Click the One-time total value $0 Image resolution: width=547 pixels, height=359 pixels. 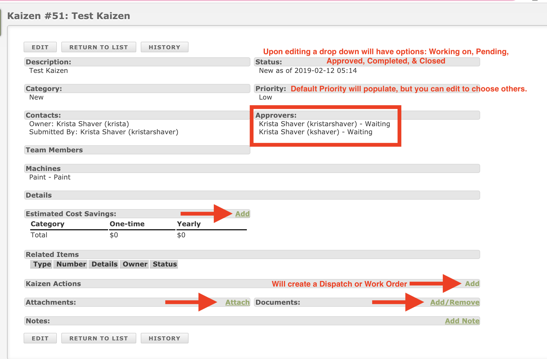[x=114, y=235]
